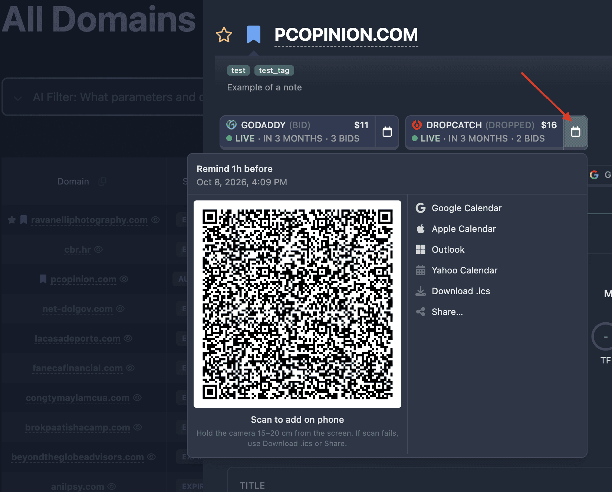Click the Yahoo calendar grid icon
The width and height of the screenshot is (612, 492).
point(421,270)
